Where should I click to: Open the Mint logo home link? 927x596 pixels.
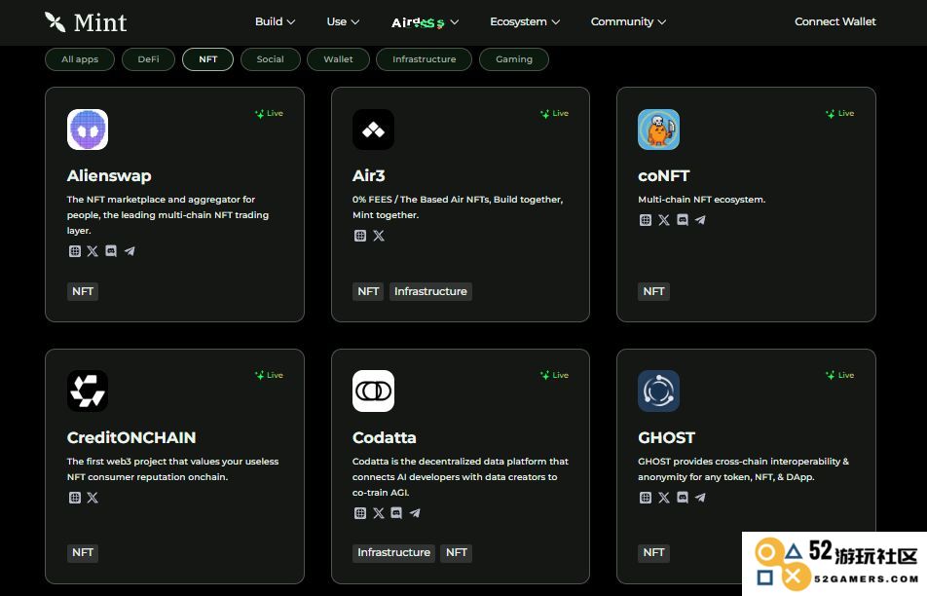[x=86, y=22]
